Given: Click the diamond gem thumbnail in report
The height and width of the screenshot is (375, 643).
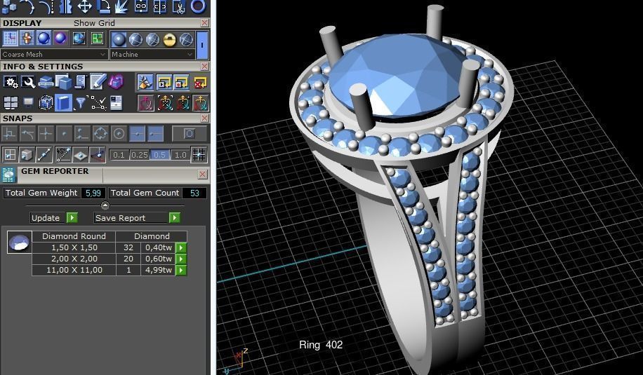Looking at the screenshot, I should coord(19,242).
